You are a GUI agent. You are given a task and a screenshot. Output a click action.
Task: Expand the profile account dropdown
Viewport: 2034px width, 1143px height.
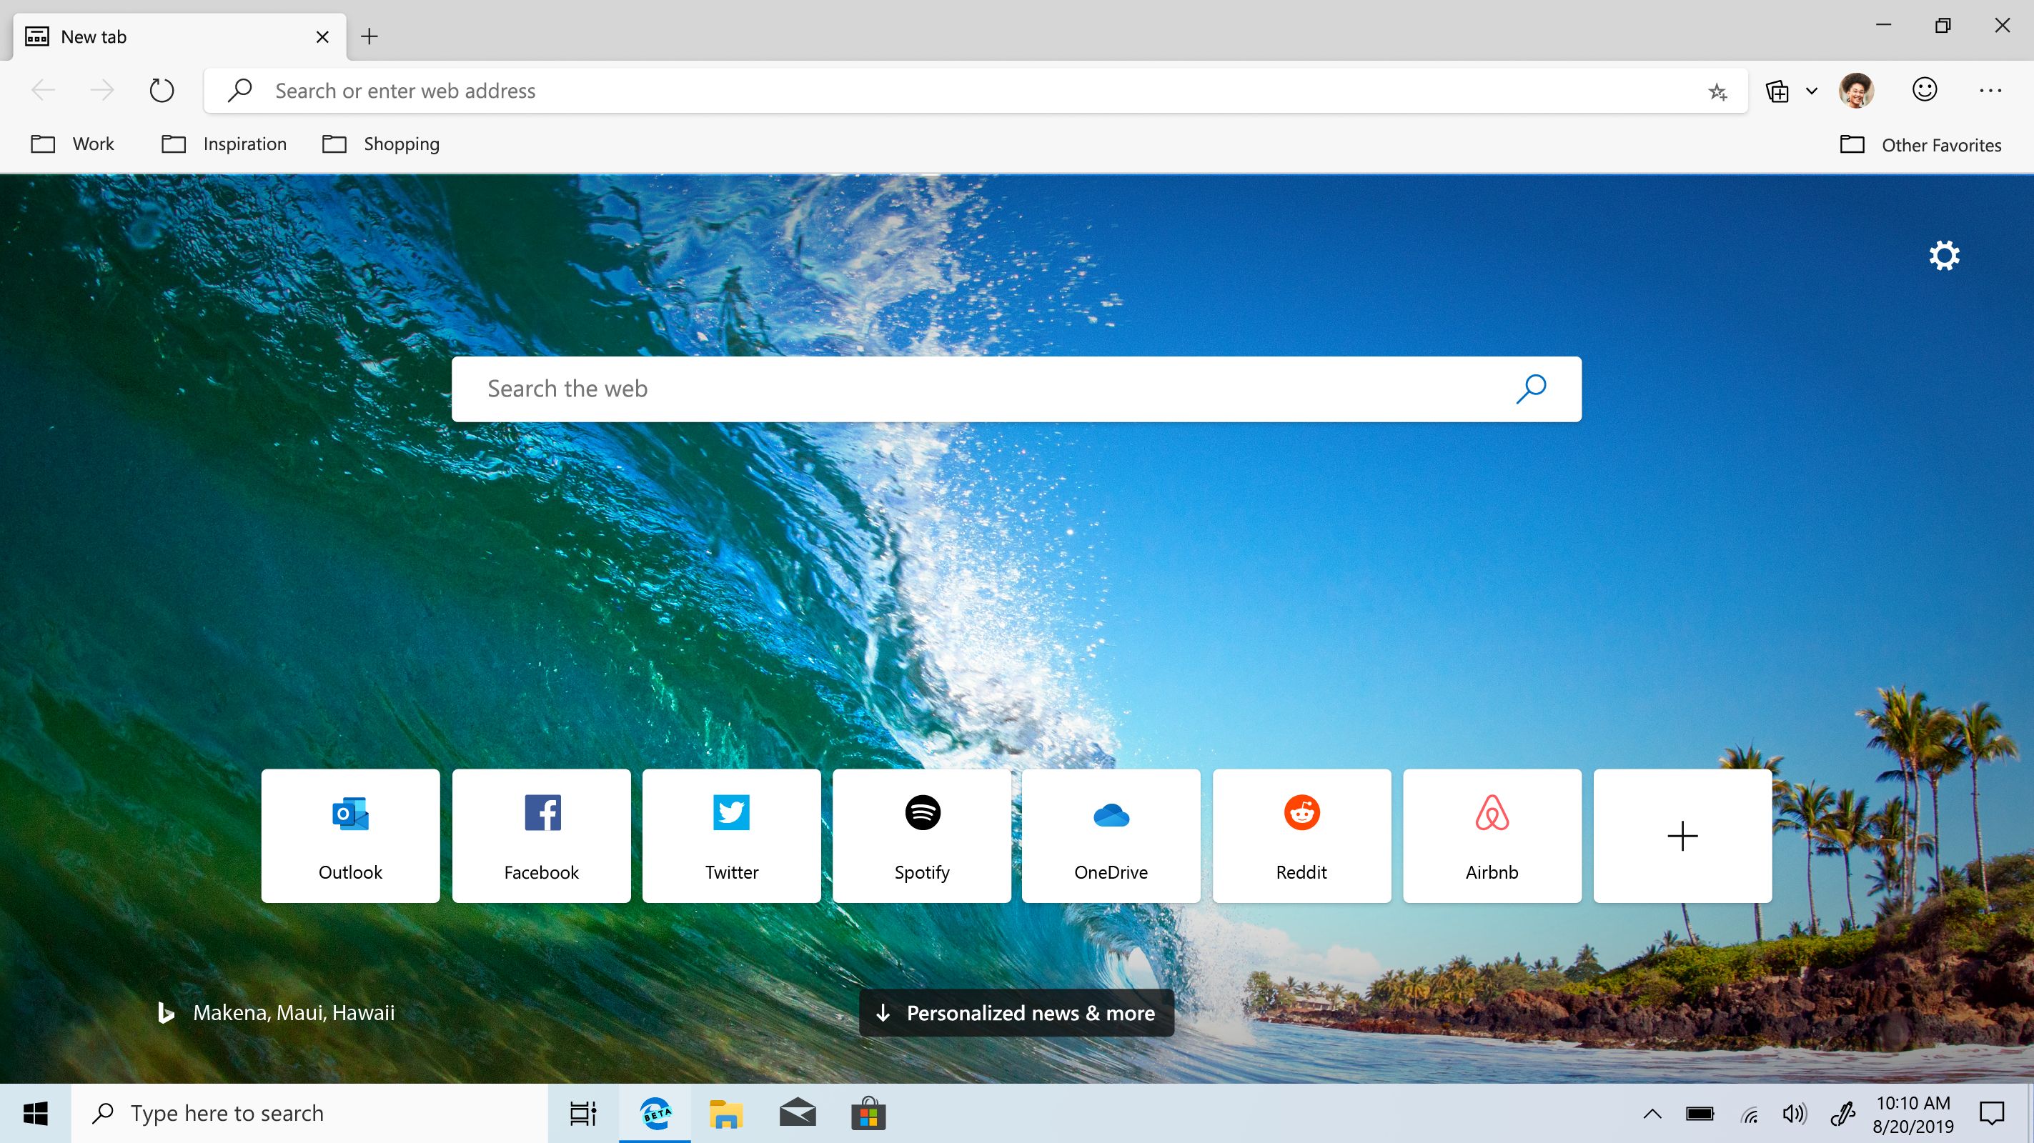pyautogui.click(x=1857, y=89)
